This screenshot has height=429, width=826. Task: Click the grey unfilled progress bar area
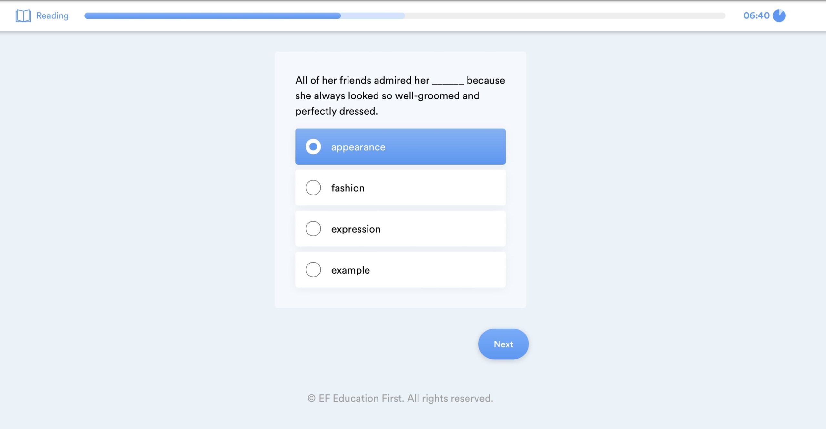pyautogui.click(x=565, y=15)
